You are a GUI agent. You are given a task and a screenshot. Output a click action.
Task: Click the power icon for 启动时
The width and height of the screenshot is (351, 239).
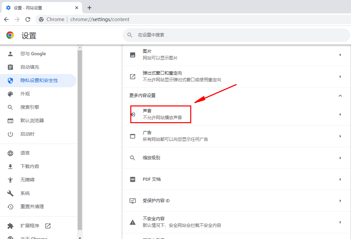click(10, 134)
